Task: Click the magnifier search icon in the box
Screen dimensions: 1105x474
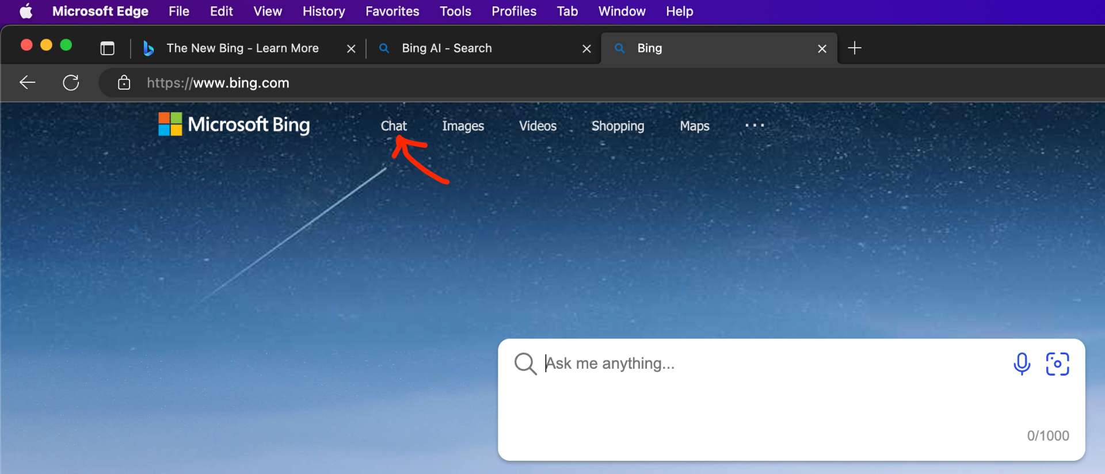Action: point(525,364)
